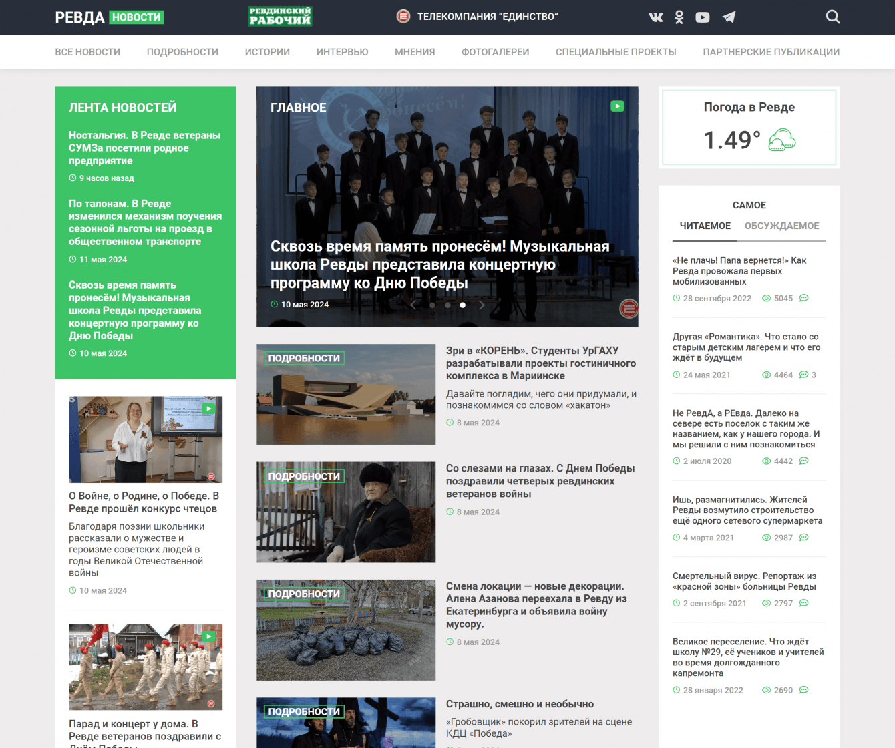The height and width of the screenshot is (748, 895).
Task: Open the hotel complex project thumbnail
Action: tap(346, 394)
